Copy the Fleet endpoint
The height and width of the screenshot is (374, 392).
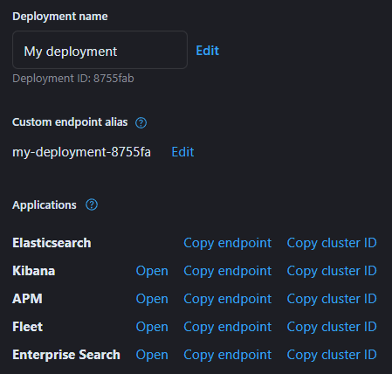(228, 327)
